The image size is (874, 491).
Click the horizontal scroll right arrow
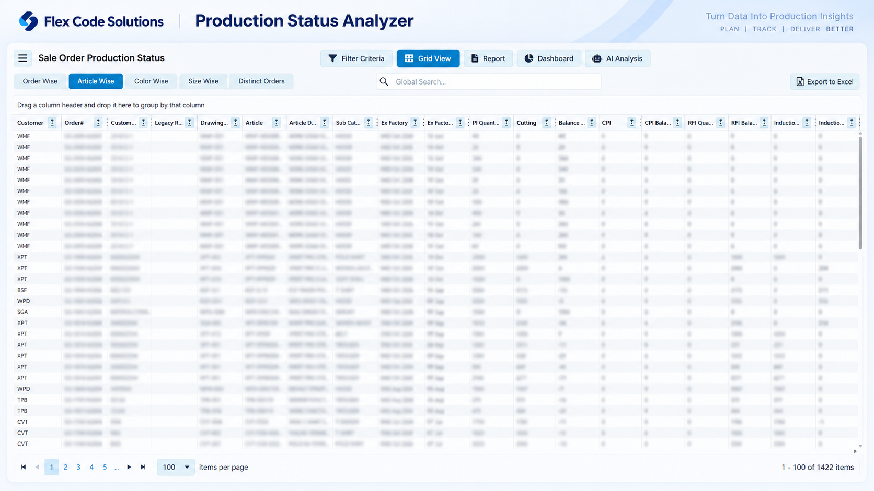point(855,451)
